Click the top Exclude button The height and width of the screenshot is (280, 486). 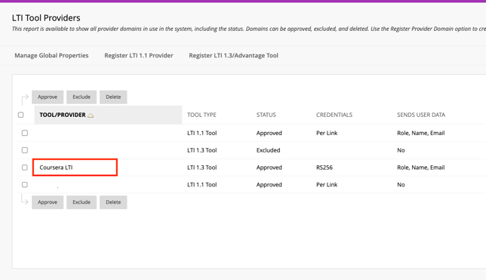pyautogui.click(x=82, y=97)
